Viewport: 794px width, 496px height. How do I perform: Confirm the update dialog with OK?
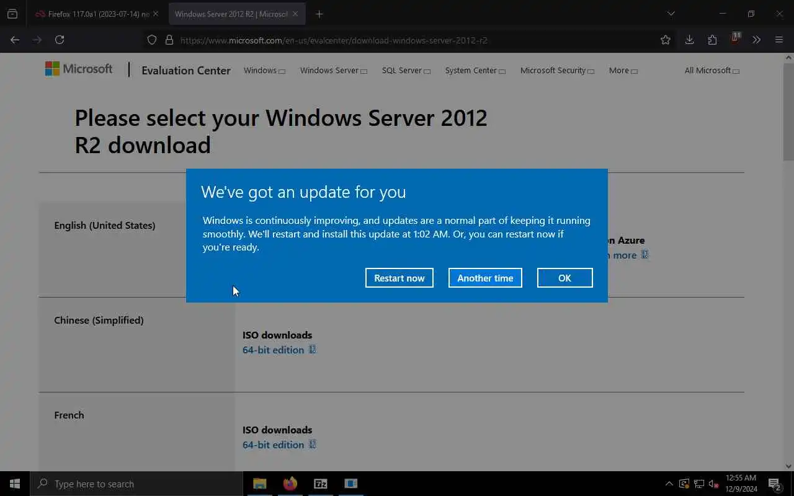click(564, 278)
